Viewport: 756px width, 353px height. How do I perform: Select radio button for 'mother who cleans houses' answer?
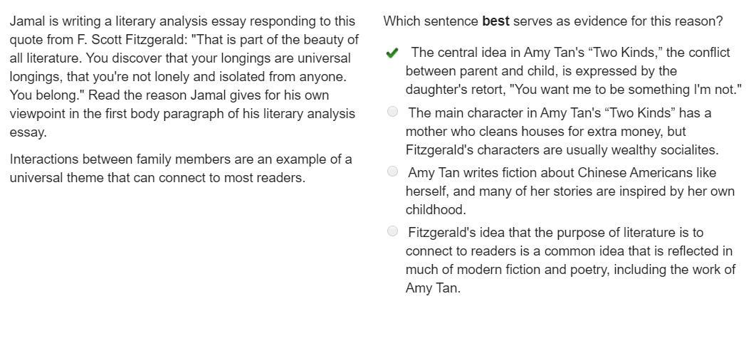[392, 112]
